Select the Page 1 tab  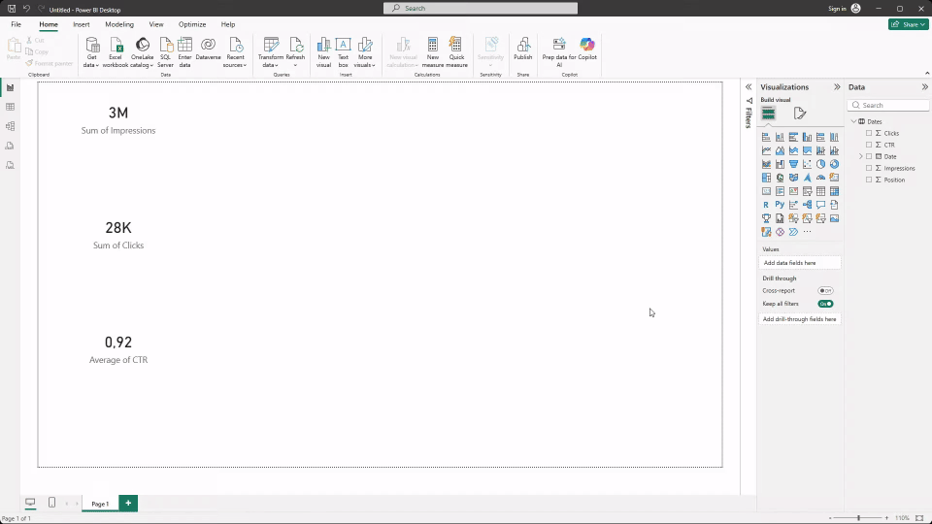click(100, 504)
